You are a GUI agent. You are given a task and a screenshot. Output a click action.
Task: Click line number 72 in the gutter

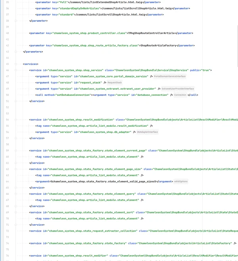7,231
